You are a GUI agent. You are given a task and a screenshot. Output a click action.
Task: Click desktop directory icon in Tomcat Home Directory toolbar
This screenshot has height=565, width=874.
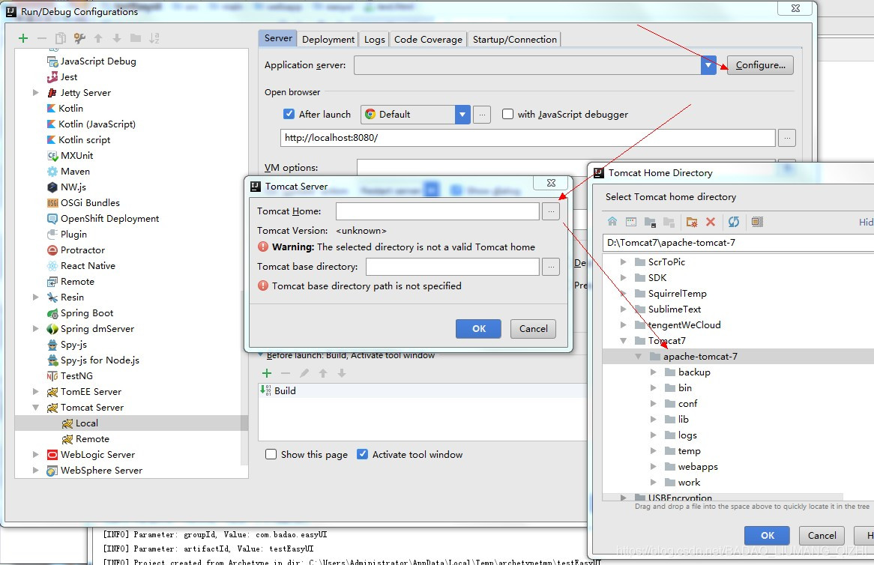tap(631, 222)
